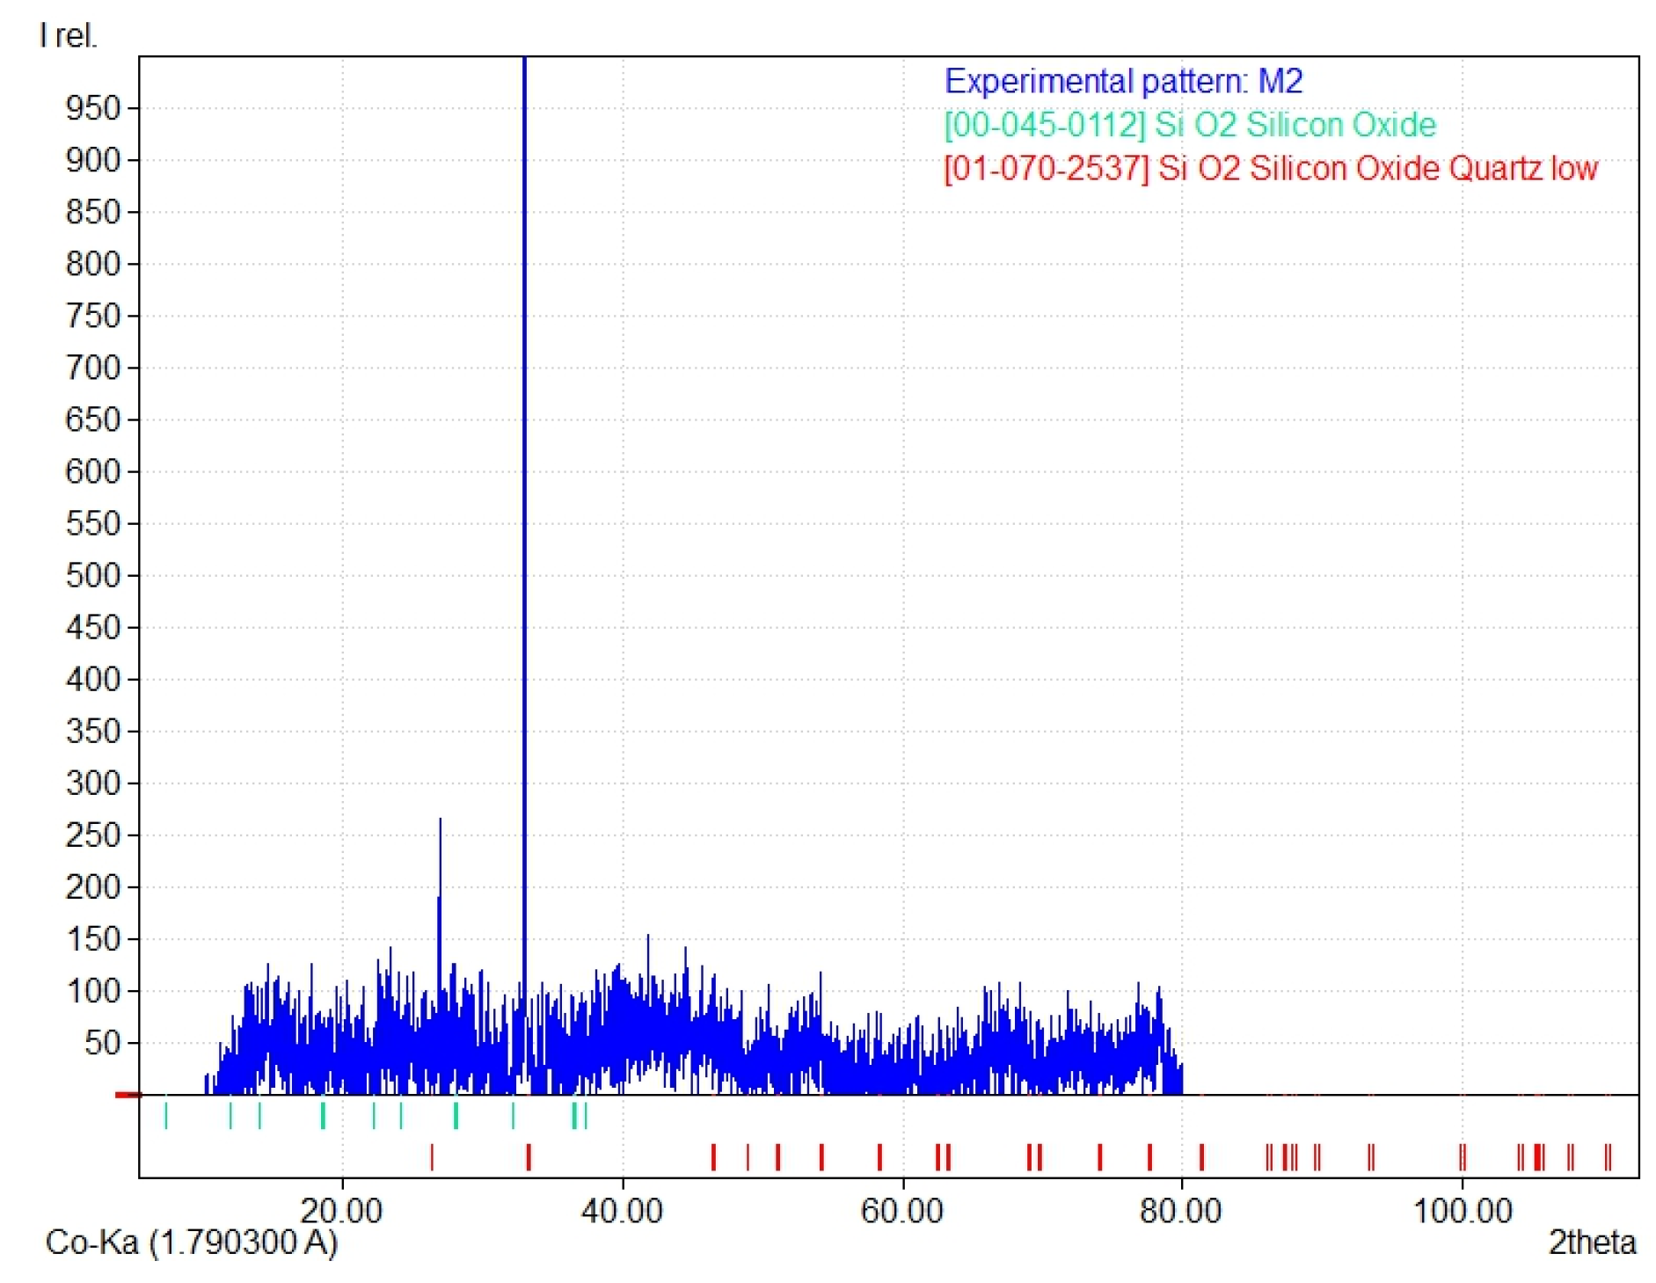Click the 50 y-axis tick label

click(101, 1043)
